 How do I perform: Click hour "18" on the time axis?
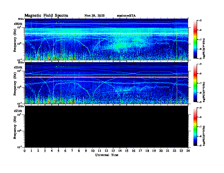click(147, 151)
